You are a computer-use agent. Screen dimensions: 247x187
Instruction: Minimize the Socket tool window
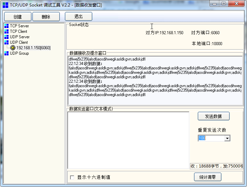[x=215, y=4]
